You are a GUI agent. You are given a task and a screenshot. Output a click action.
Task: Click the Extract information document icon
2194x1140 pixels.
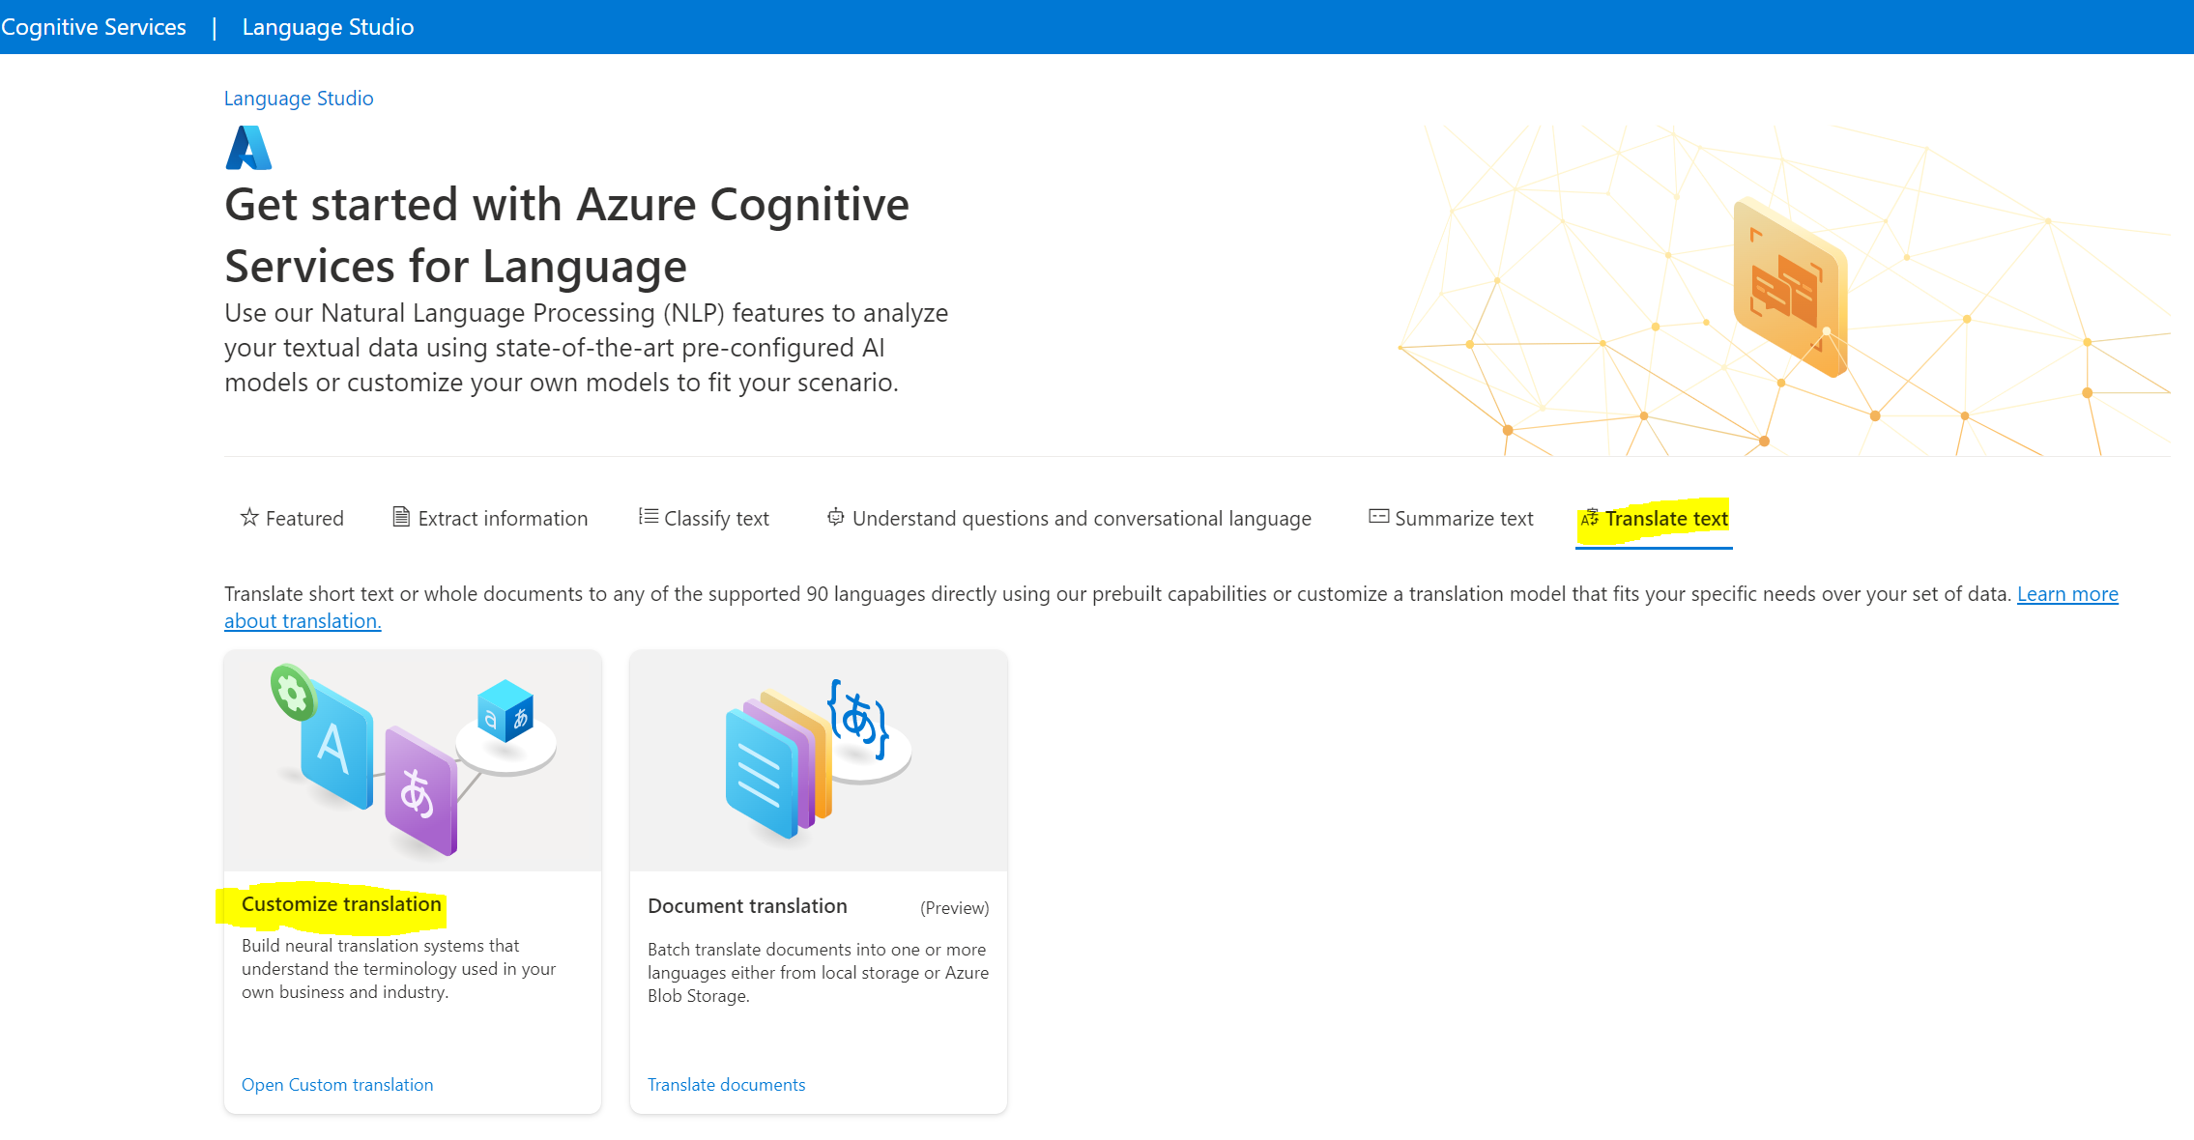click(x=401, y=517)
